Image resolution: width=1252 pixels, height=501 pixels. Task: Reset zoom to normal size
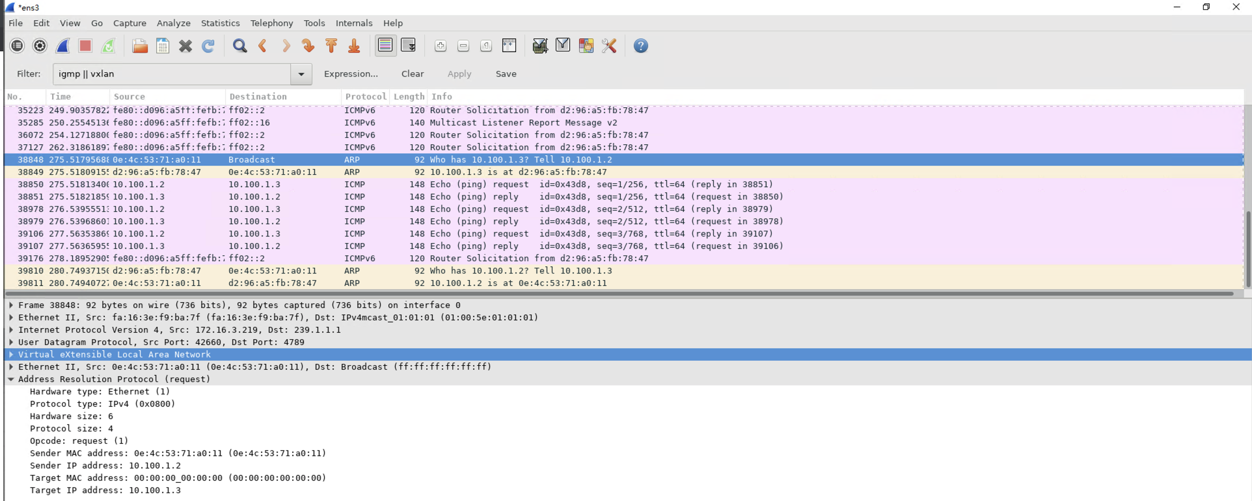point(486,45)
